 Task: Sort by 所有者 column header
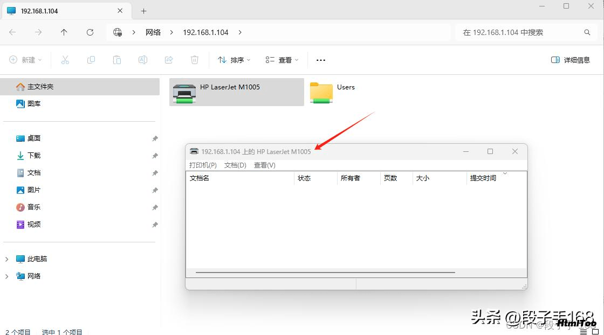pos(359,178)
